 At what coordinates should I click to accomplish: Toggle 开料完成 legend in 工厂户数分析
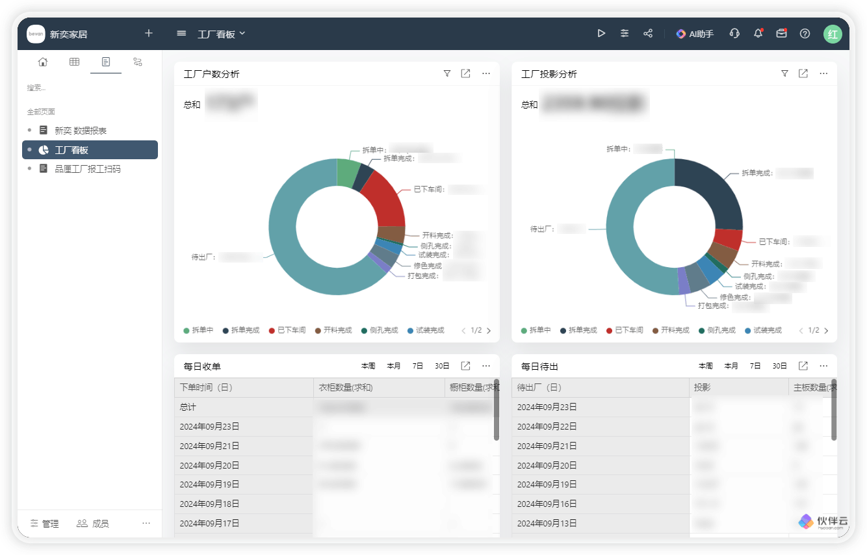point(333,330)
